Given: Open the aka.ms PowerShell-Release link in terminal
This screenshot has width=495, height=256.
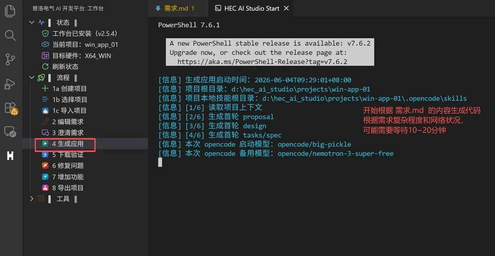Looking at the screenshot, I should [x=262, y=61].
